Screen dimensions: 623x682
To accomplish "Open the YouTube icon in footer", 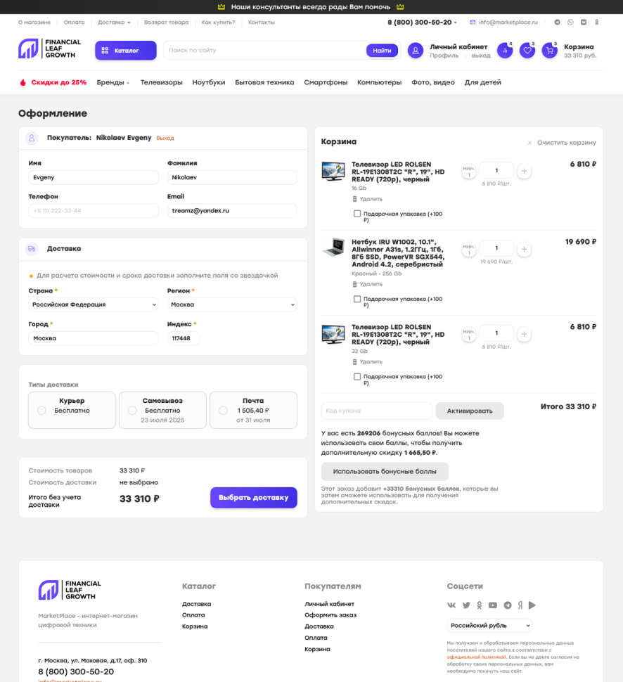I will [493, 605].
